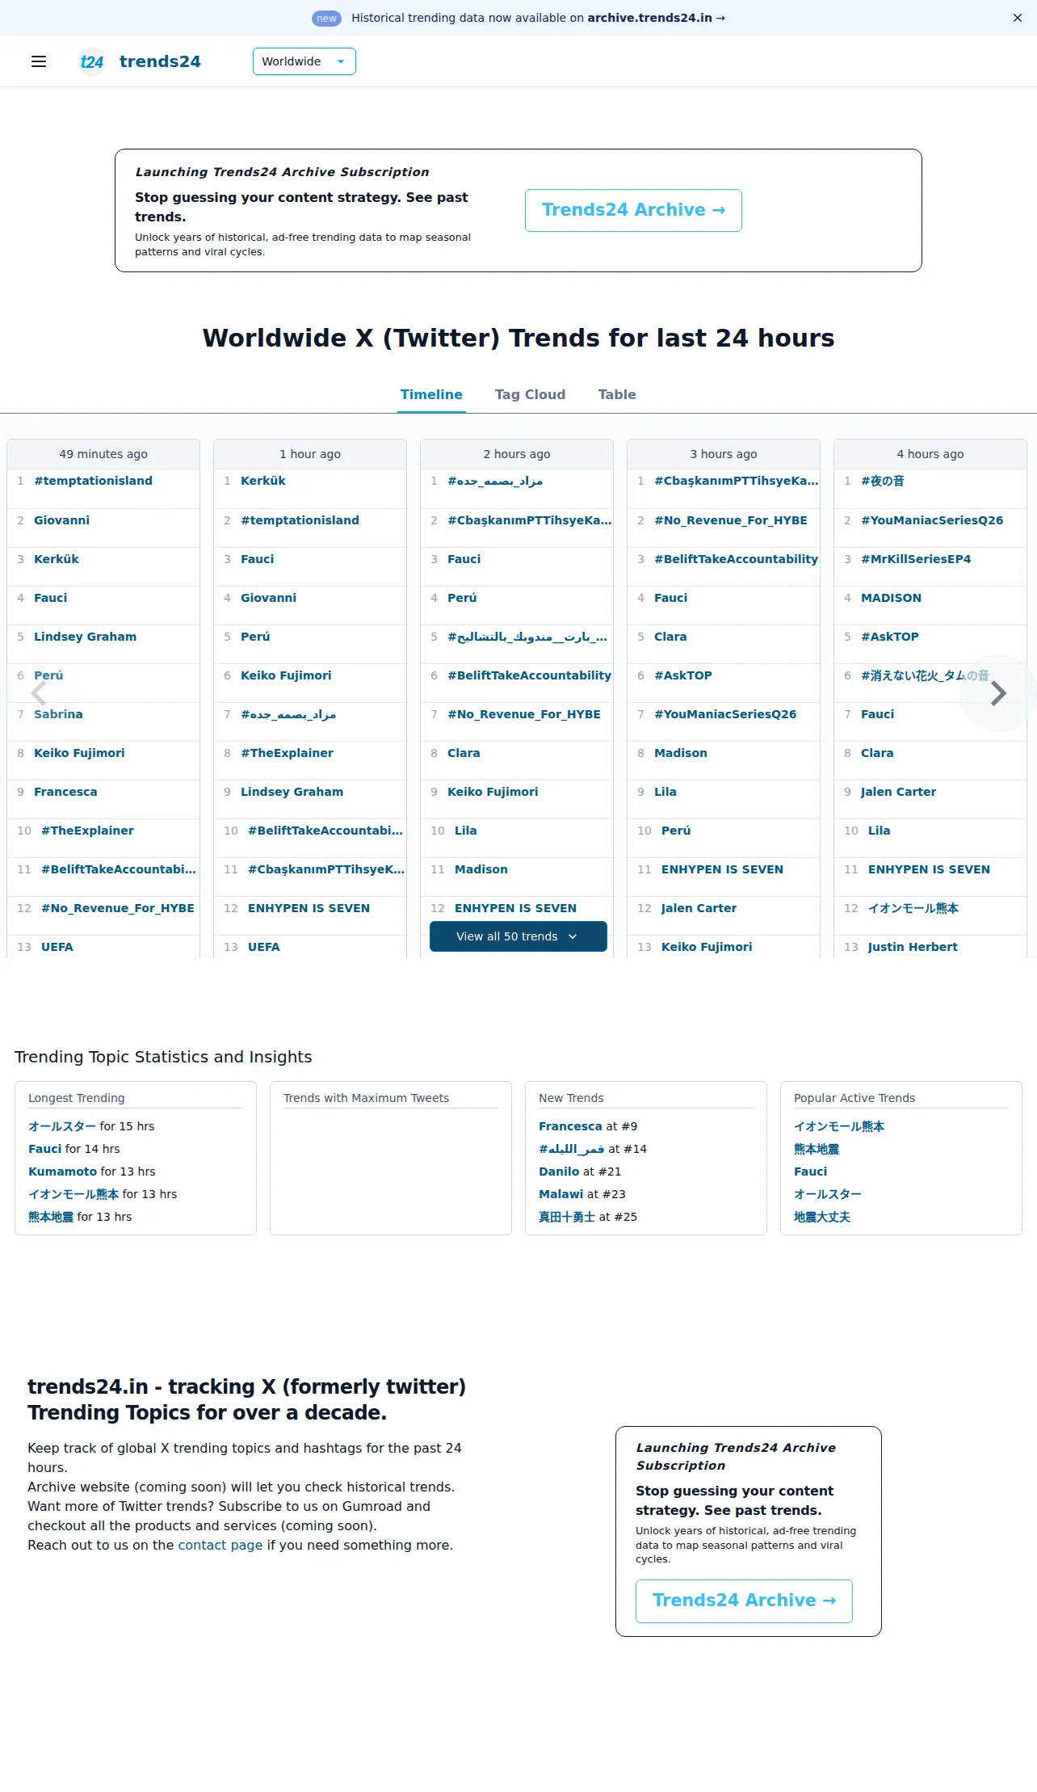Image resolution: width=1037 pixels, height=1792 pixels.
Task: Switch to the Table tab
Action: pos(617,394)
